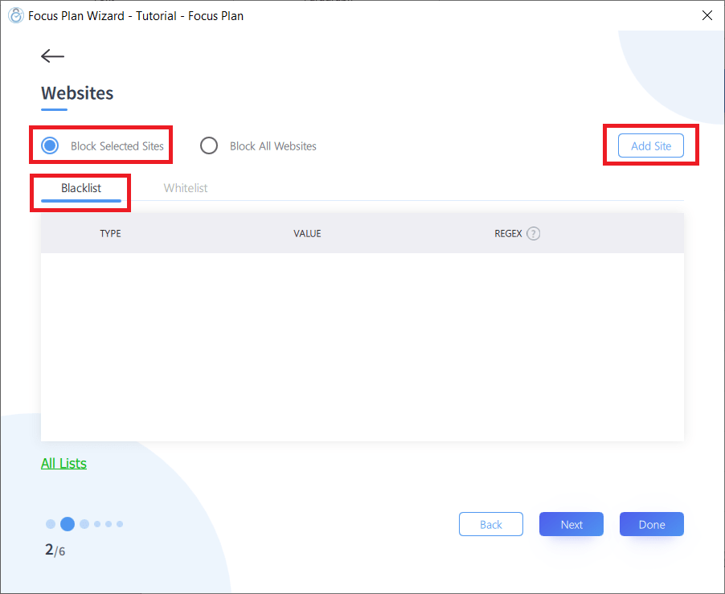Image resolution: width=725 pixels, height=594 pixels.
Task: Click the REGEX column header text
Action: 508,234
